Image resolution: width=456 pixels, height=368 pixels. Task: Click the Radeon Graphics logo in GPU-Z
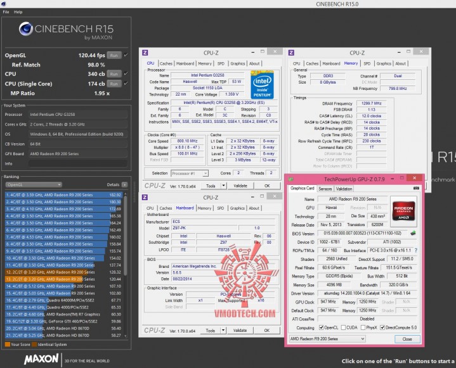point(403,211)
